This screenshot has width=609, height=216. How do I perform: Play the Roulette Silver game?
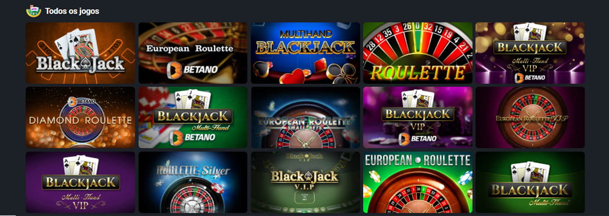click(193, 182)
